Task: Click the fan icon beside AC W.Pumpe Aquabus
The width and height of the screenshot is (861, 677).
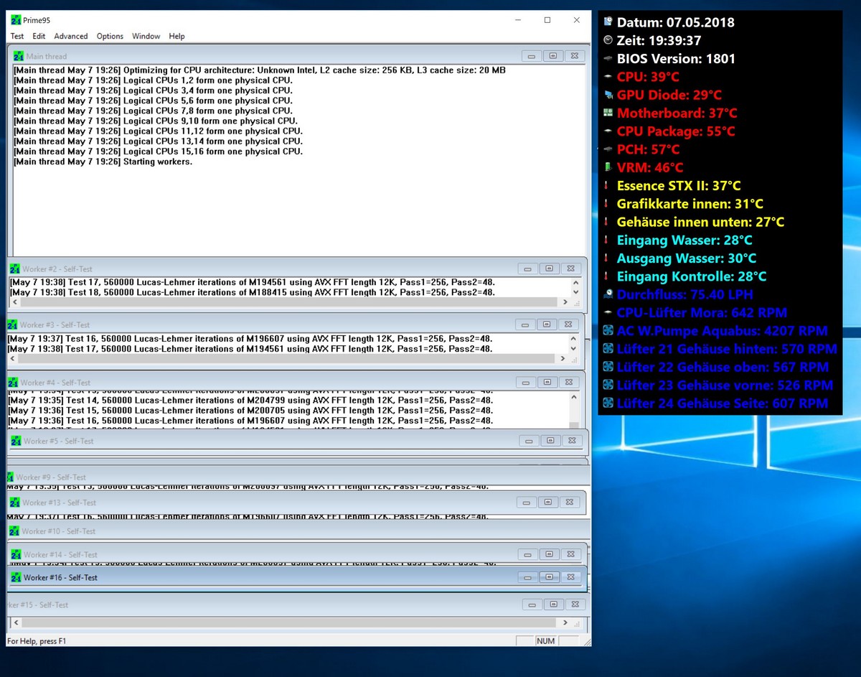Action: [608, 330]
